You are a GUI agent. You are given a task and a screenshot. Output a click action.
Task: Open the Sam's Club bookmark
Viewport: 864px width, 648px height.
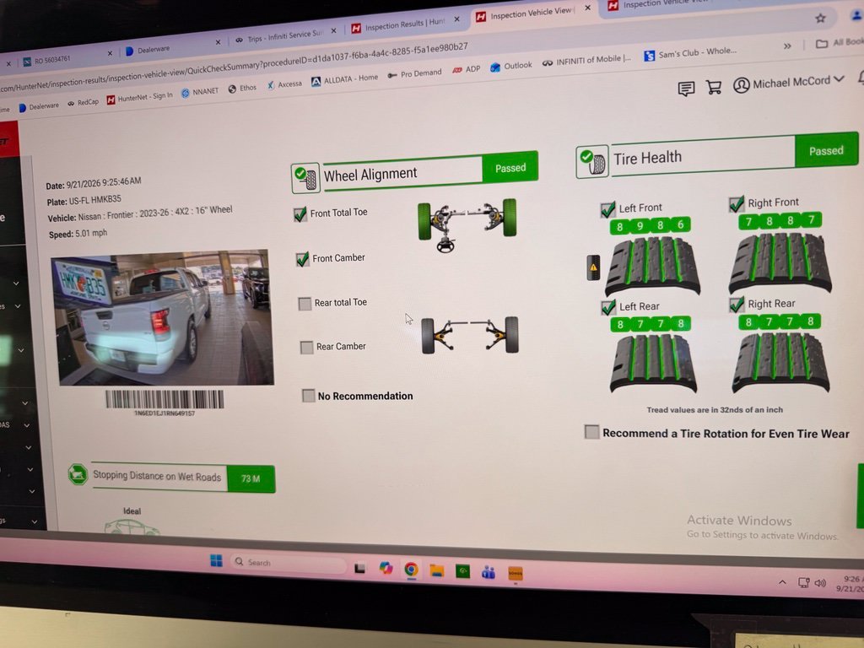690,53
